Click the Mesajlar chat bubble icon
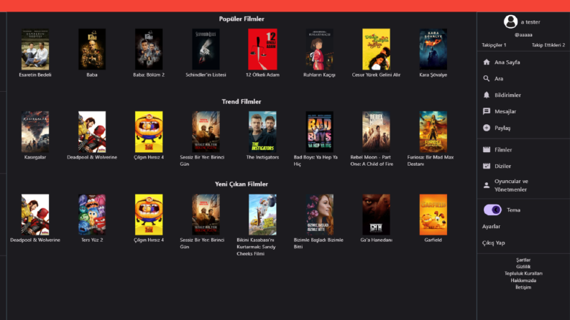Viewport: 570px width, 320px height. click(487, 111)
